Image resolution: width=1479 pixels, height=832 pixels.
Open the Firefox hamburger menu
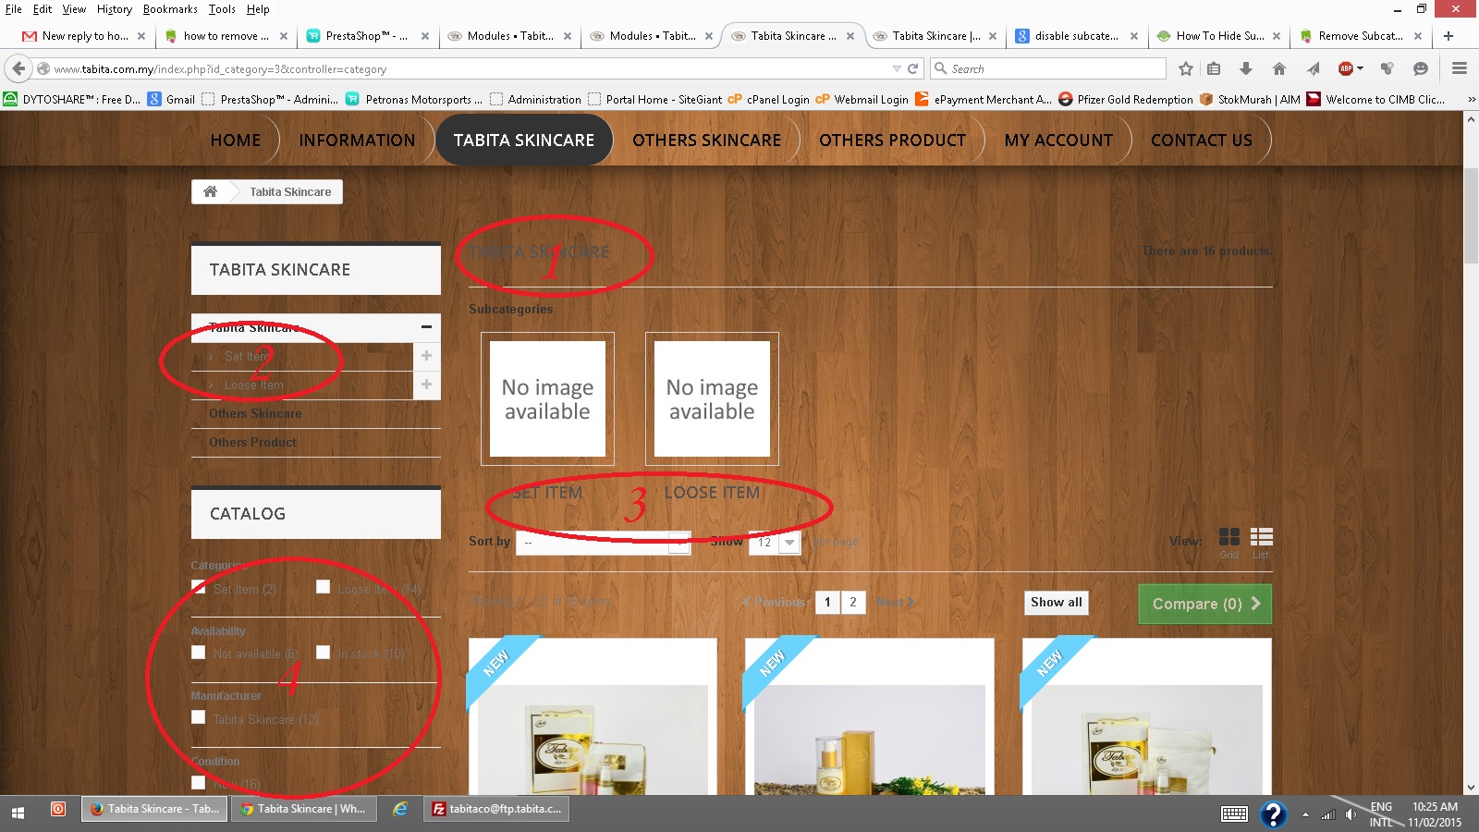click(1460, 68)
